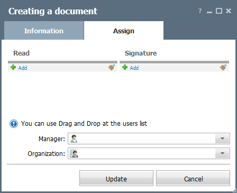Click the Cancel button
The image size is (237, 193).
(x=193, y=178)
